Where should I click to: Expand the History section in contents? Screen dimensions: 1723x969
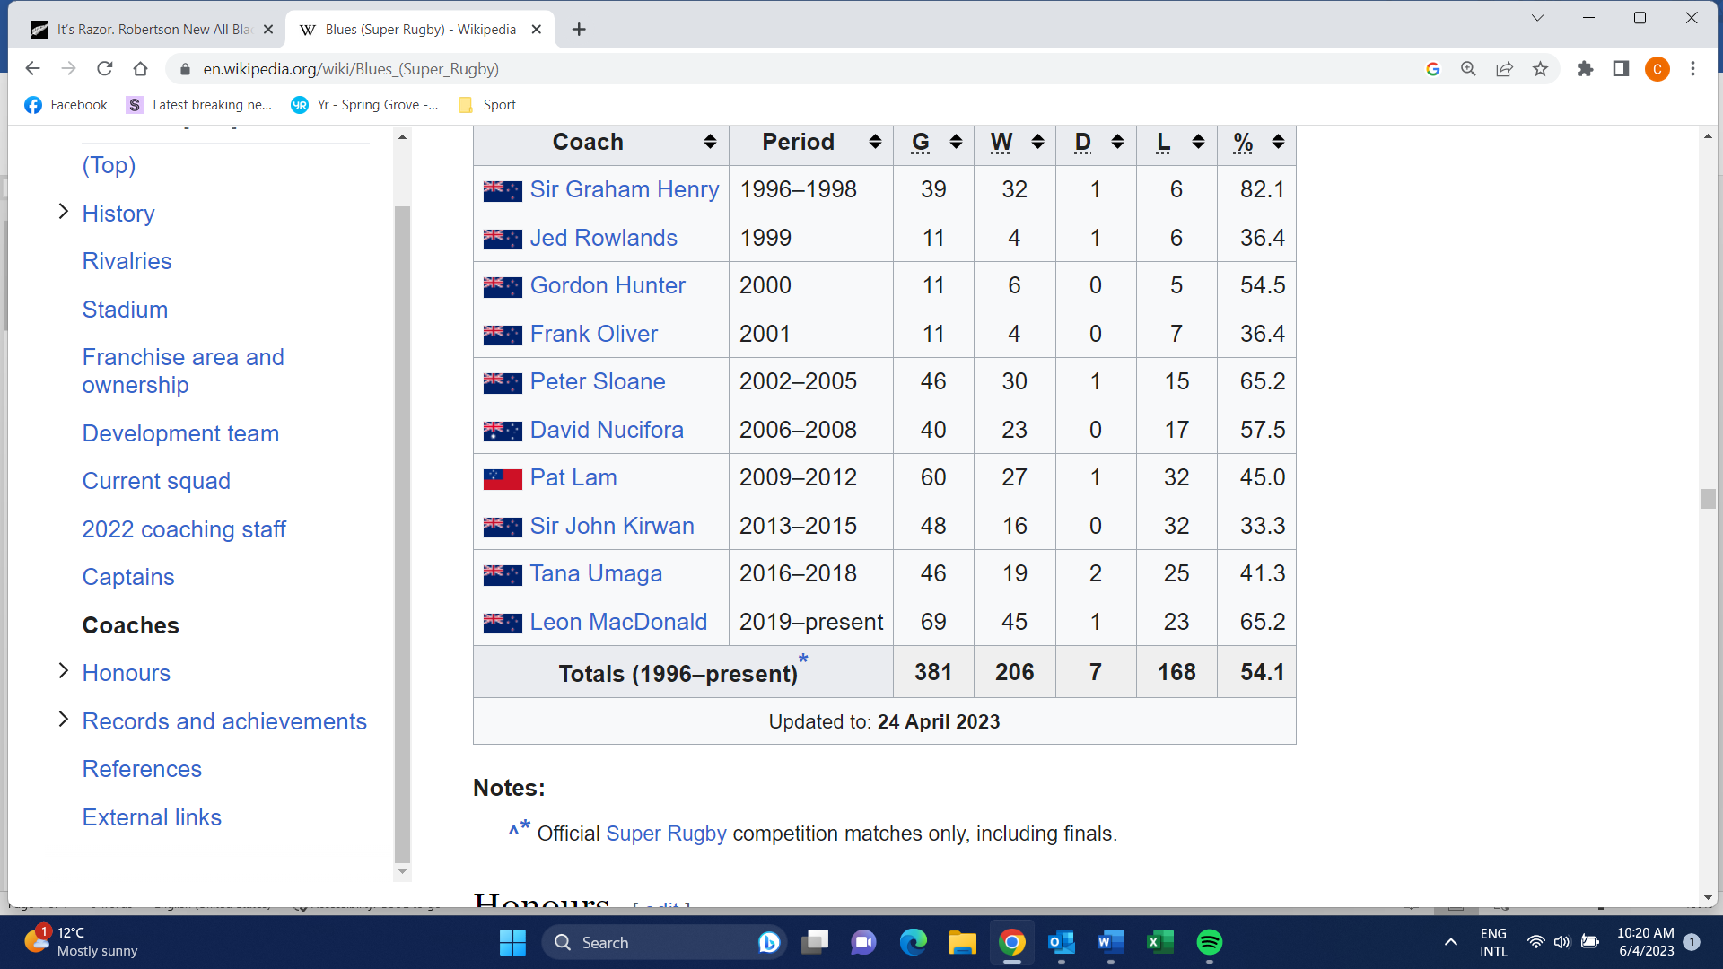tap(63, 212)
